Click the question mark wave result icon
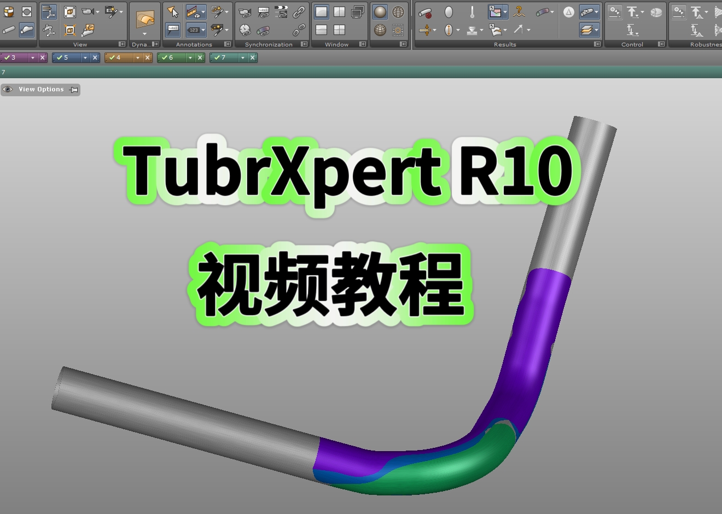 [x=519, y=11]
